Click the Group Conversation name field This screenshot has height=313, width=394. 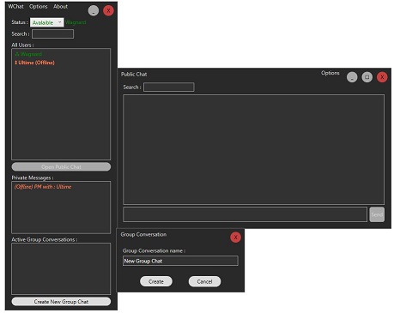tap(180, 261)
